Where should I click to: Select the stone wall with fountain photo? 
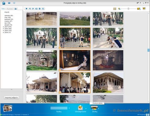[42, 60]
